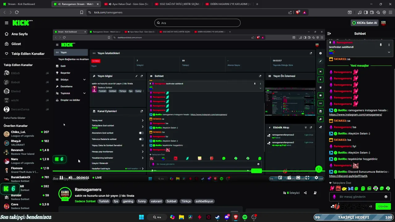Open the Brave Wallet icon

(x=372, y=12)
